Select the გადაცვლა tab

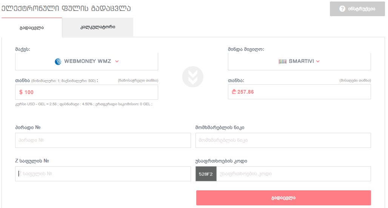(32, 27)
